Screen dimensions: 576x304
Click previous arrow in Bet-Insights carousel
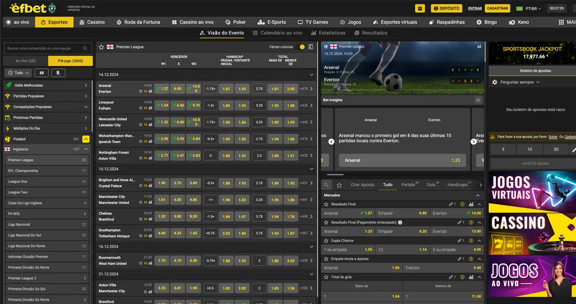[x=331, y=141]
